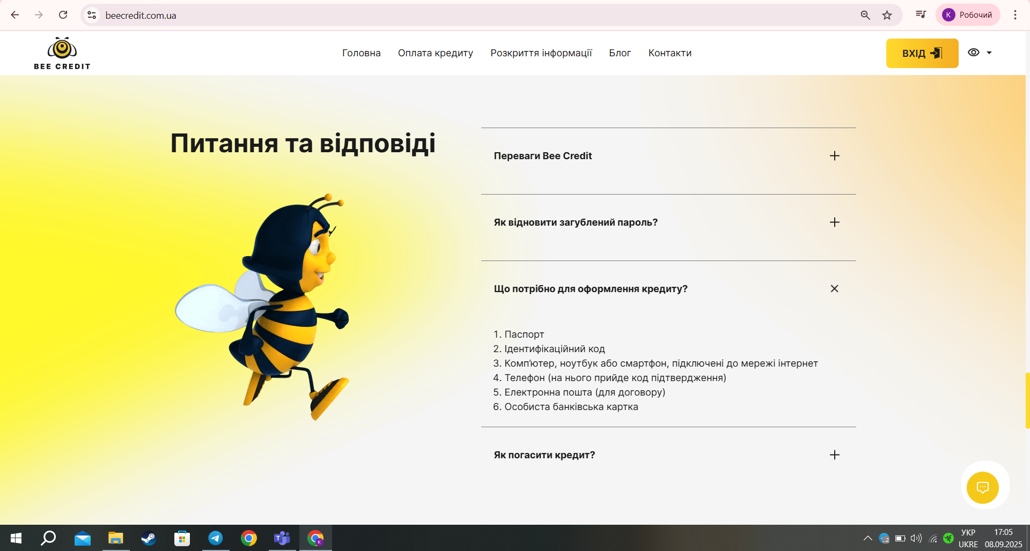Open Microsoft Store from taskbar
1030x551 pixels.
tap(182, 538)
